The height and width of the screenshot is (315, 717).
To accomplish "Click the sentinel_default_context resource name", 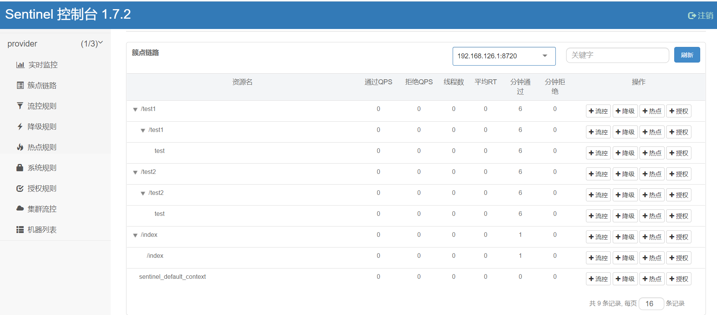I will point(172,276).
